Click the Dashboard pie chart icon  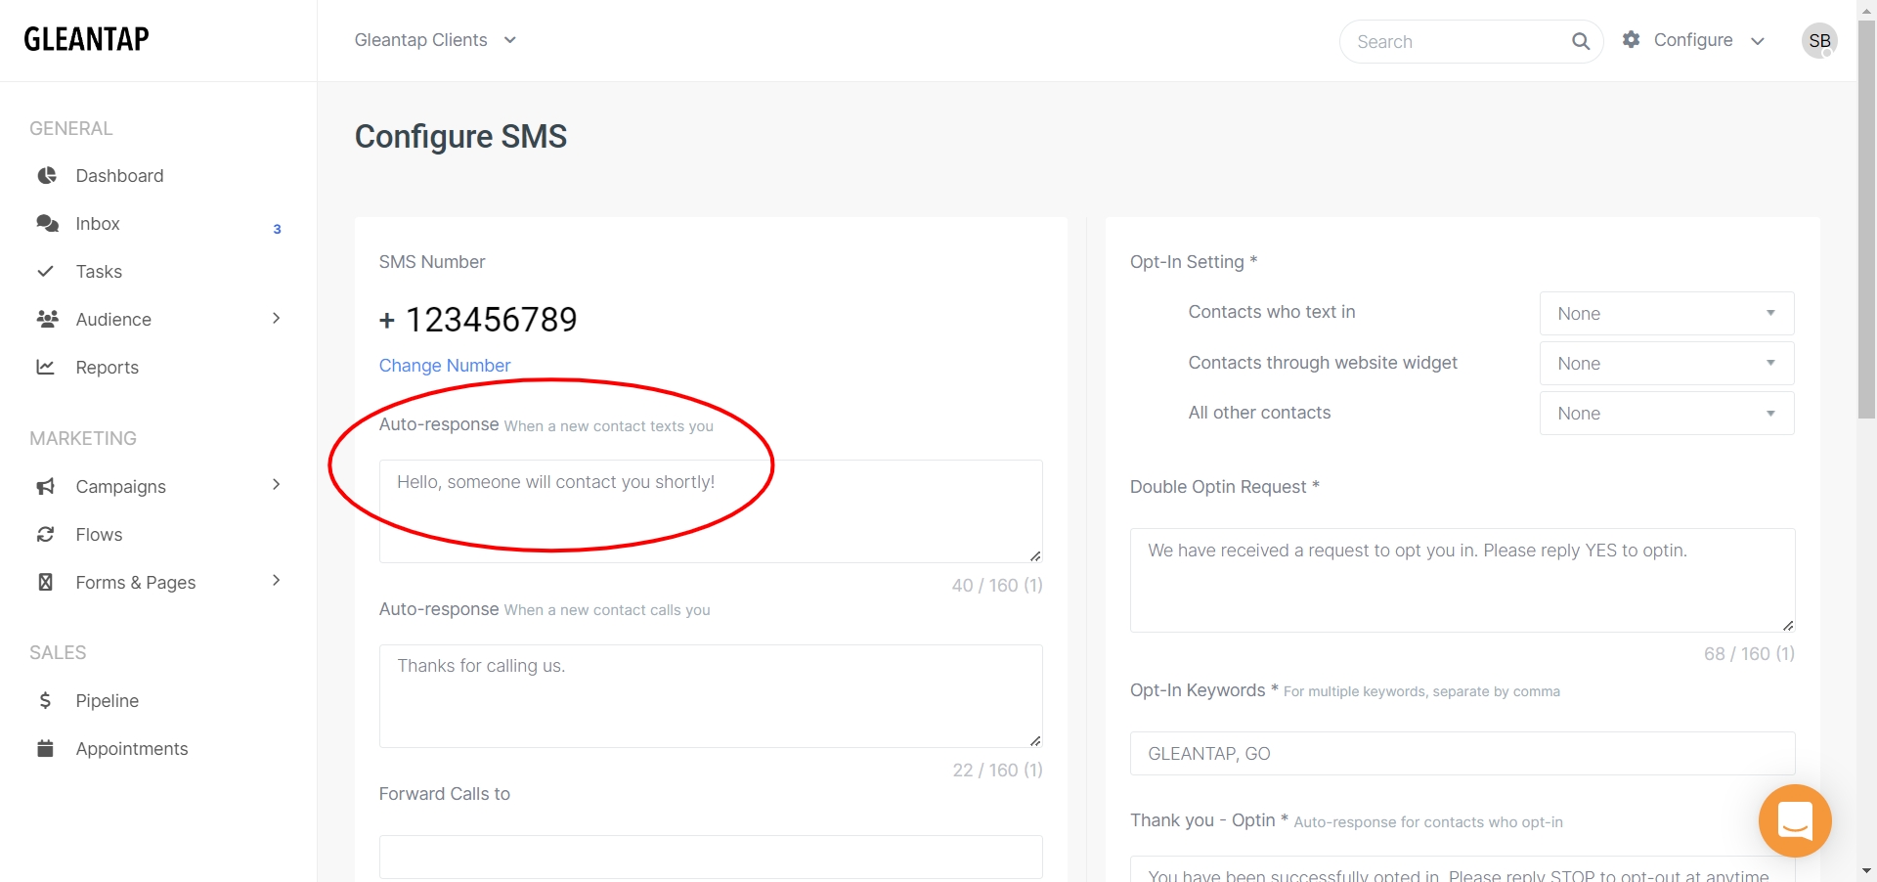tap(46, 176)
